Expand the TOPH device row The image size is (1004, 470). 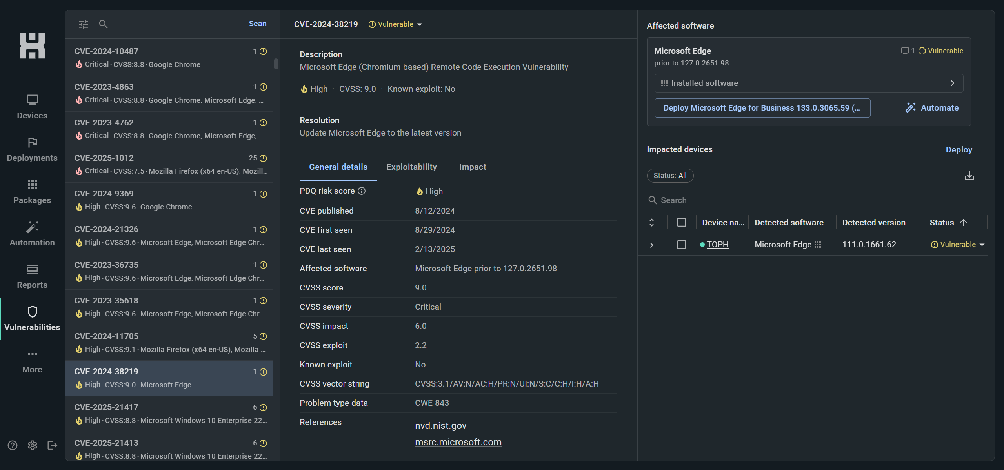tap(651, 245)
